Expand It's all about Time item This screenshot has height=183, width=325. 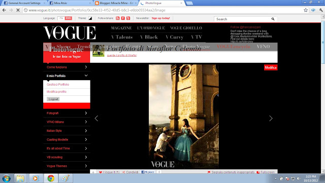pos(67,148)
